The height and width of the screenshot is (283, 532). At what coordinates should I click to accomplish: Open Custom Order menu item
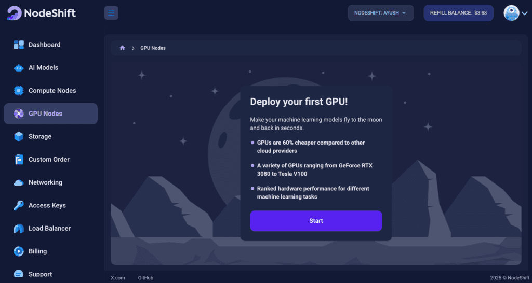tap(49, 160)
